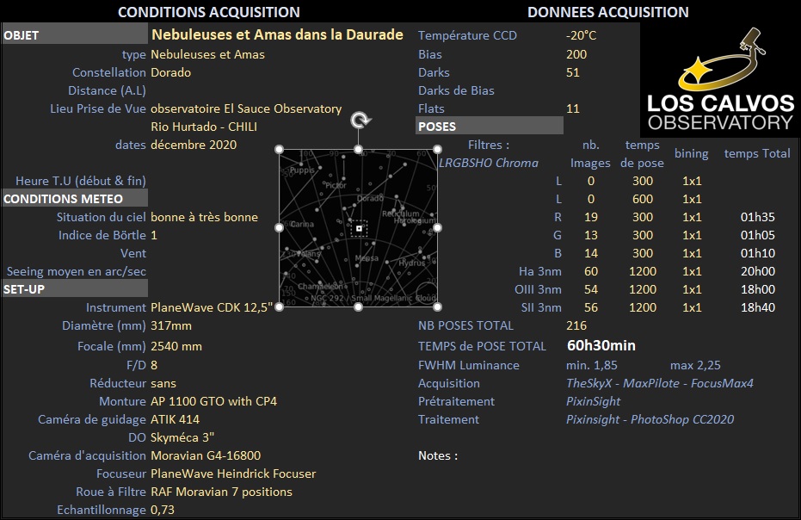801x520 pixels.
Task: Click the rotation handle above the star chart
Action: point(360,121)
